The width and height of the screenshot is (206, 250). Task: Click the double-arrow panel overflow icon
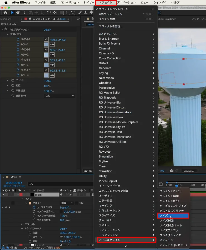(78, 19)
